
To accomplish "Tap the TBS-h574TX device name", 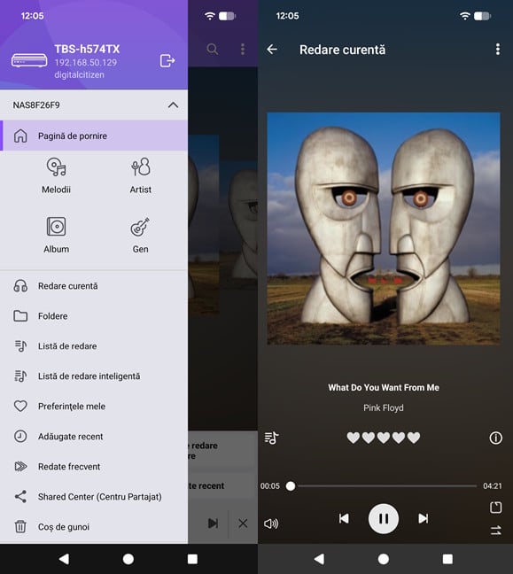I will click(x=87, y=49).
